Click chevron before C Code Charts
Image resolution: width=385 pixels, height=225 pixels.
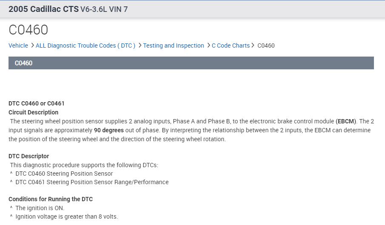click(x=208, y=46)
